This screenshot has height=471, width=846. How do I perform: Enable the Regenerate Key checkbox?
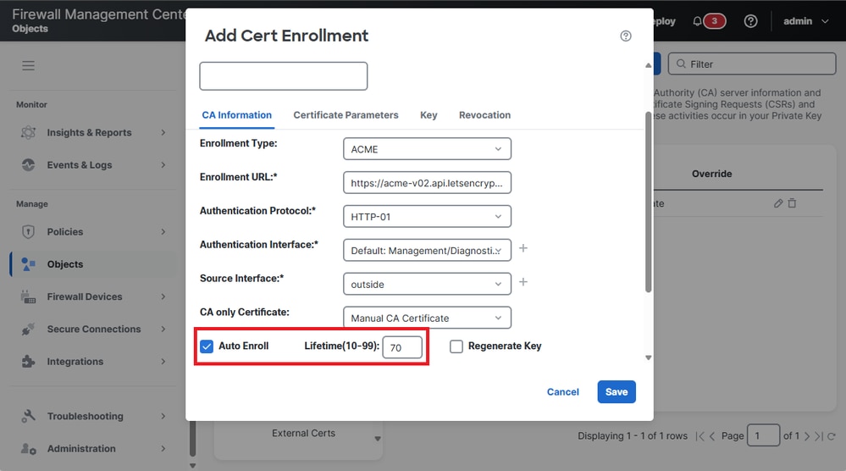click(456, 346)
